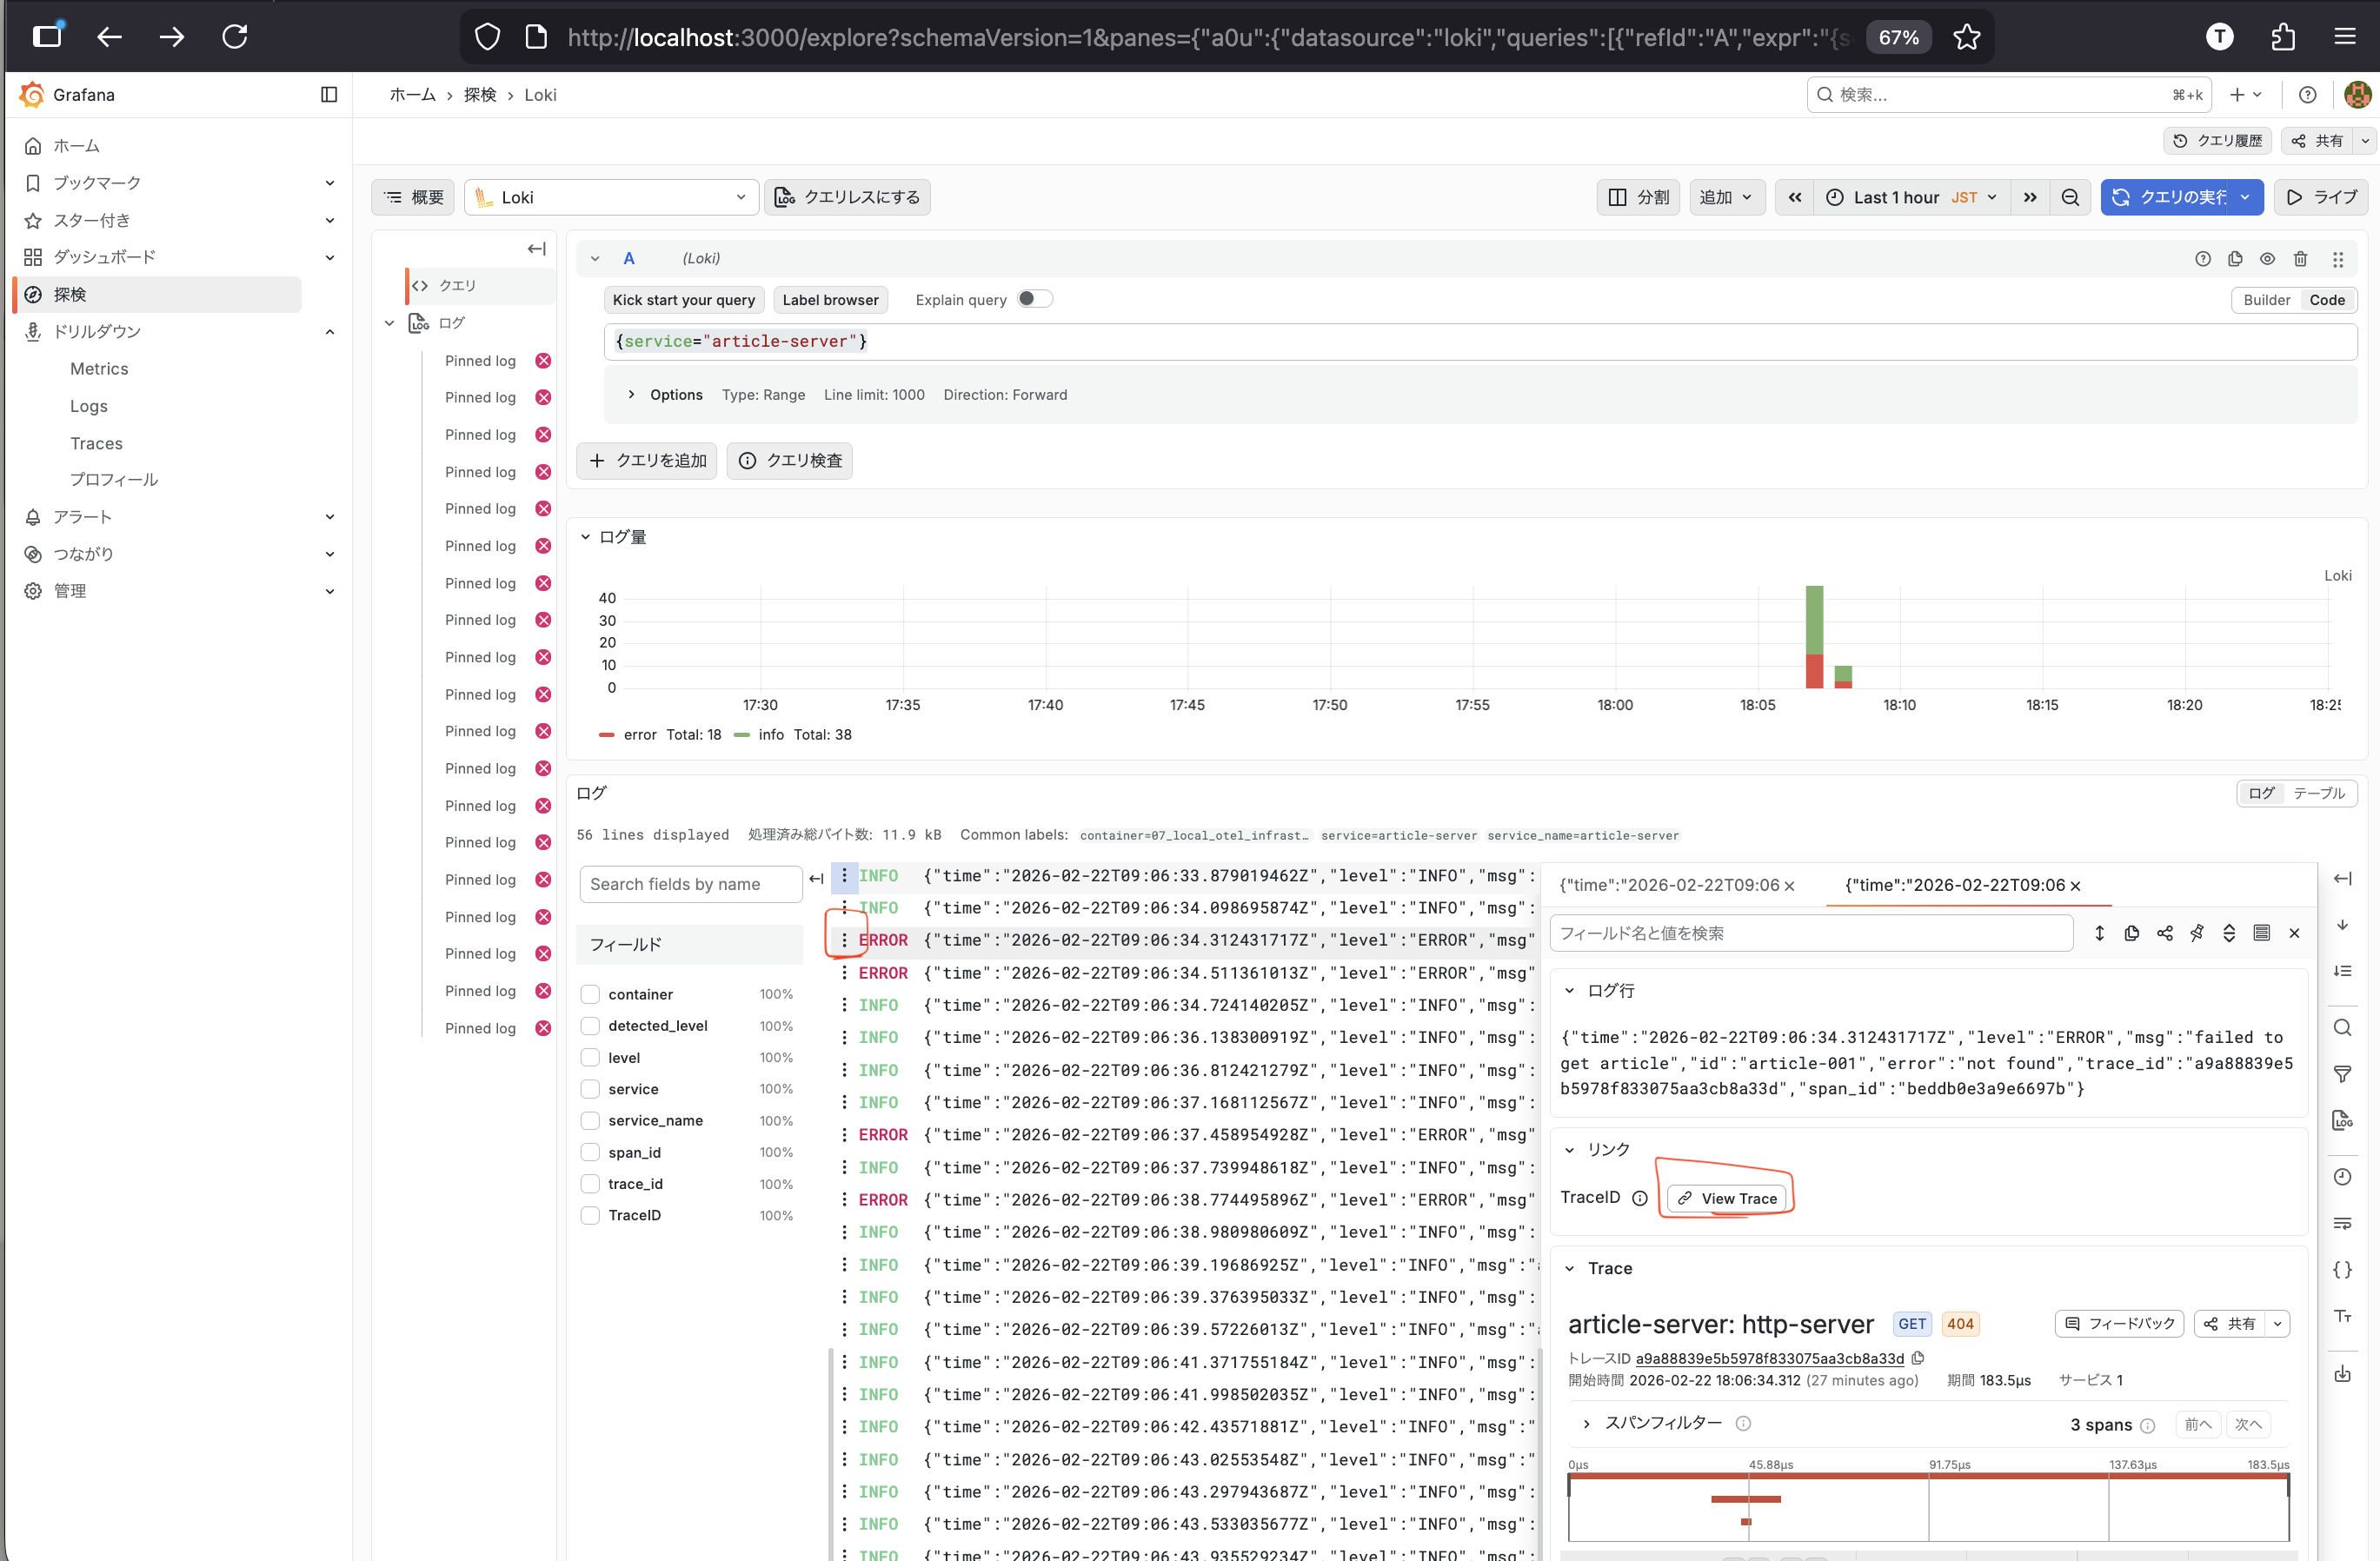Click the Grafana logo
This screenshot has width=2380, height=1561.
(x=32, y=95)
